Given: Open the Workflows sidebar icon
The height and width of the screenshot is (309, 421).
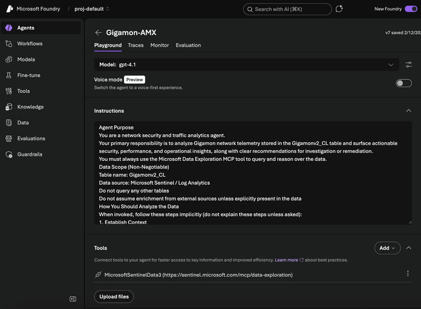Looking at the screenshot, I should click(9, 43).
